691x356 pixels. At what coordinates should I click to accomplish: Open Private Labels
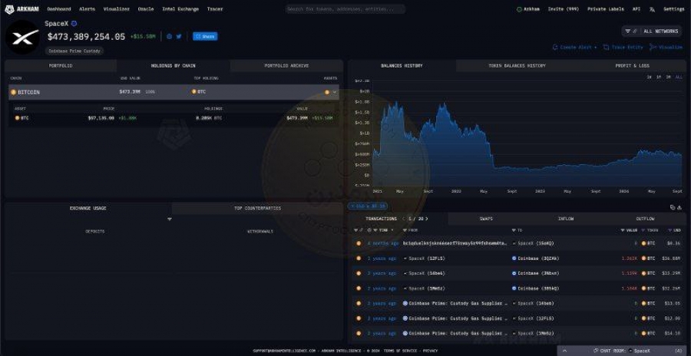click(606, 8)
